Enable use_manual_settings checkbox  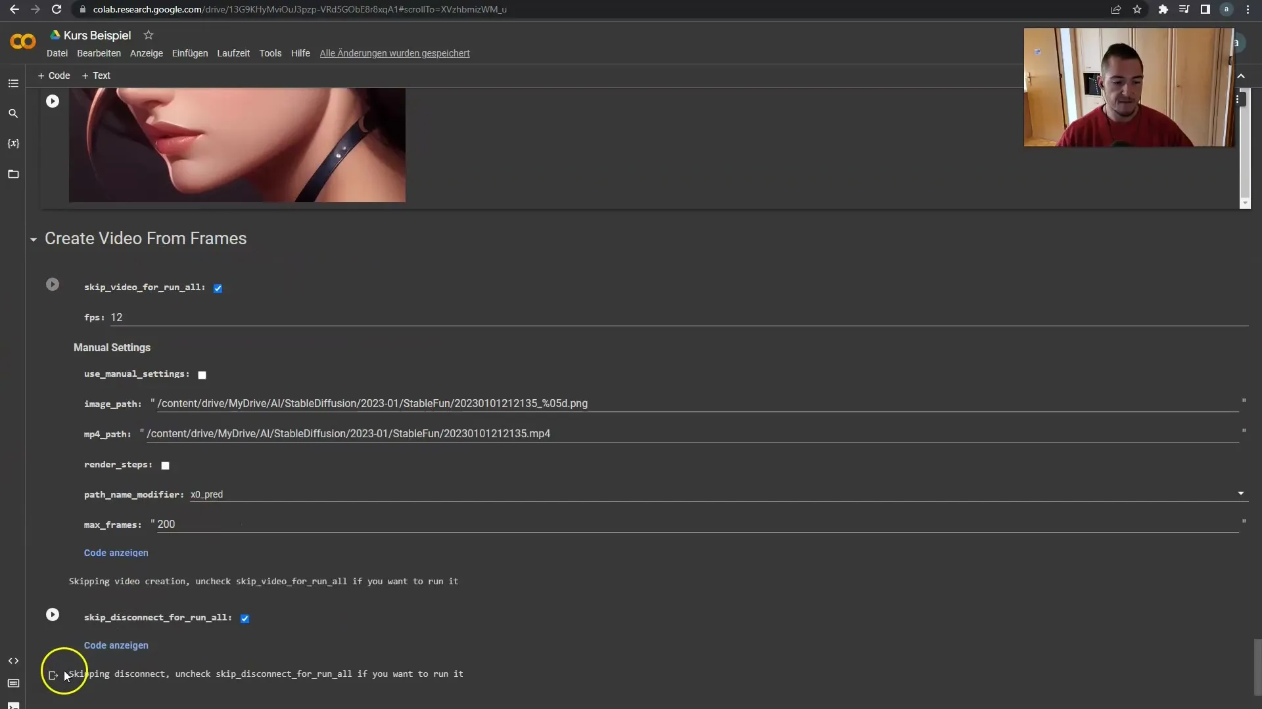tap(202, 374)
